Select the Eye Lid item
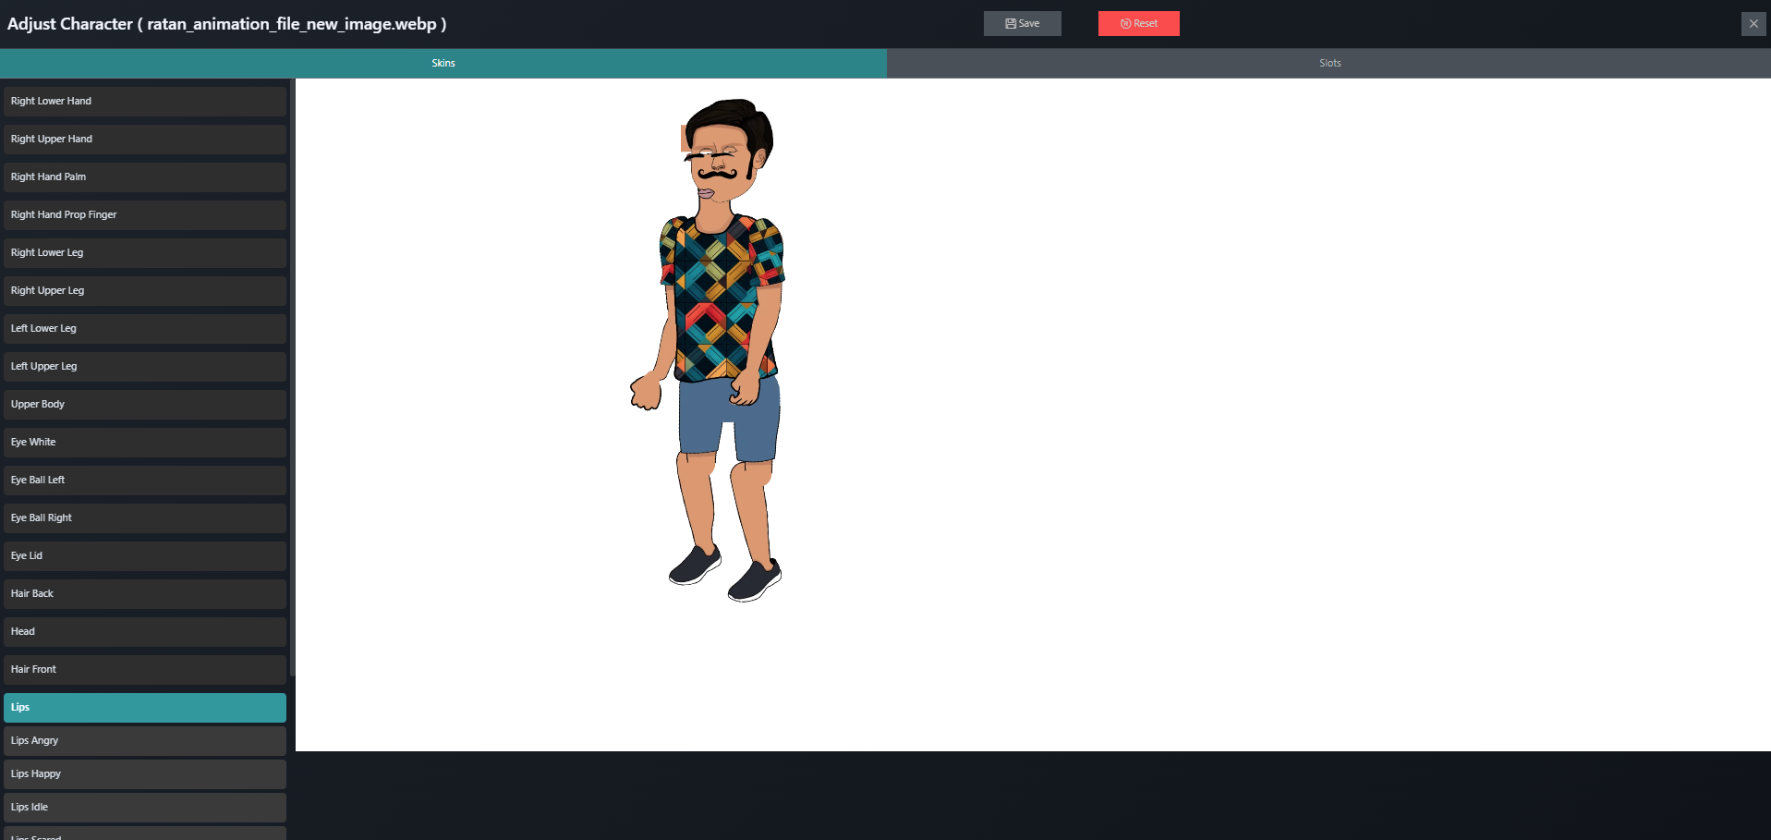 pos(145,556)
